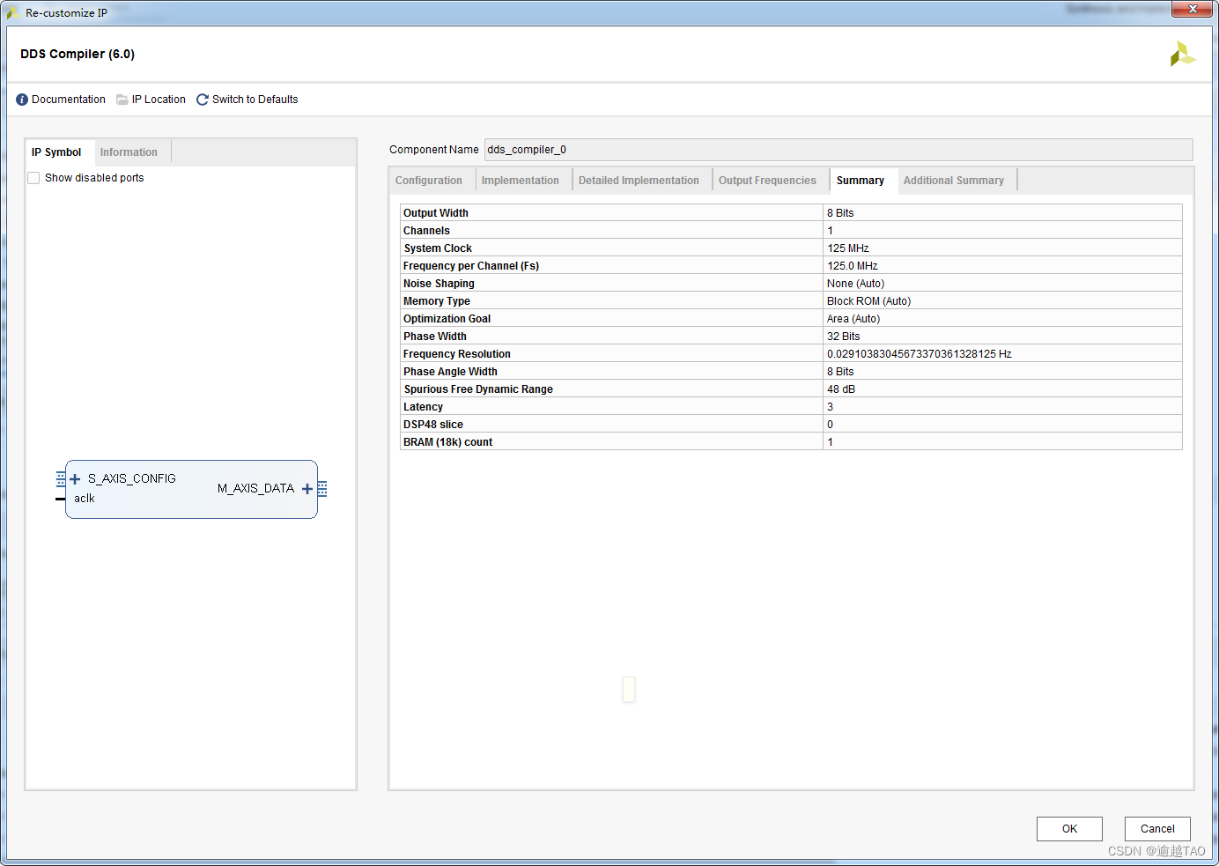
Task: Click the Xilinx logo icon
Action: tap(1183, 54)
